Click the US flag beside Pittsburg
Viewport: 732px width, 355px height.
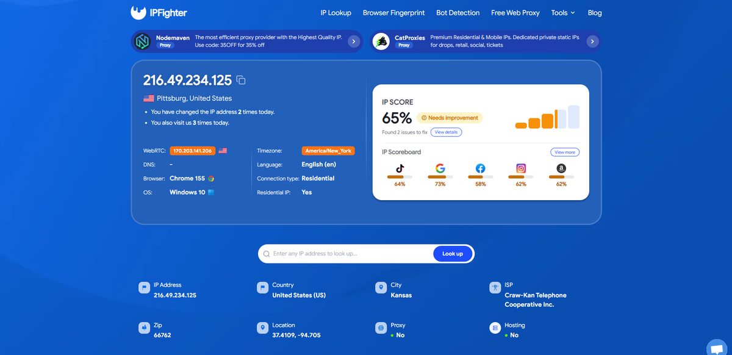click(149, 98)
